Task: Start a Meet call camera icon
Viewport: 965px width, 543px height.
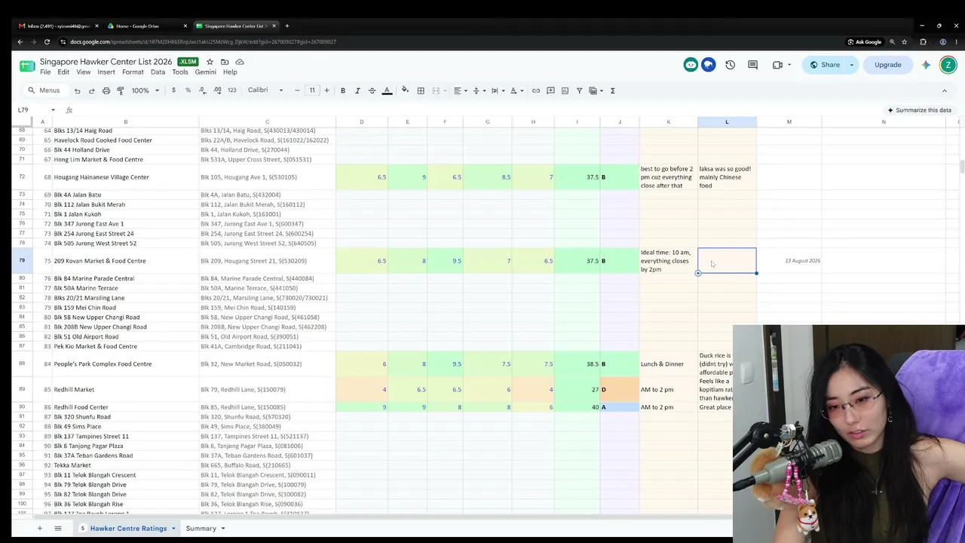Action: (777, 65)
